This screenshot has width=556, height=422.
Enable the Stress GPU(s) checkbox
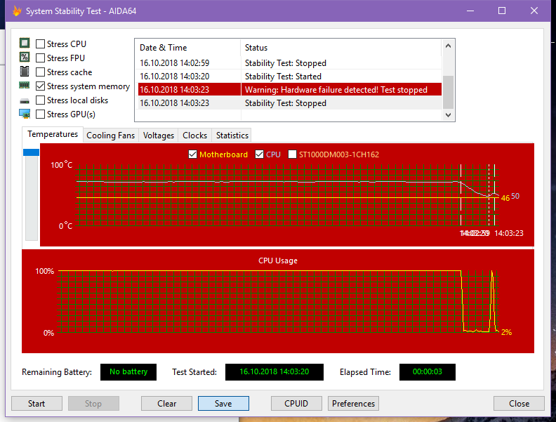[41, 114]
